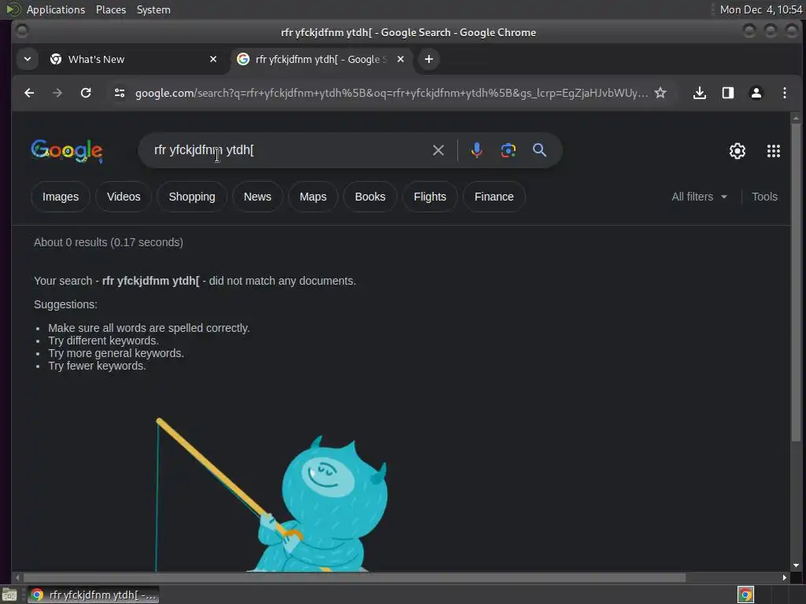Filter results by Books
This screenshot has height=604, width=806.
click(370, 197)
